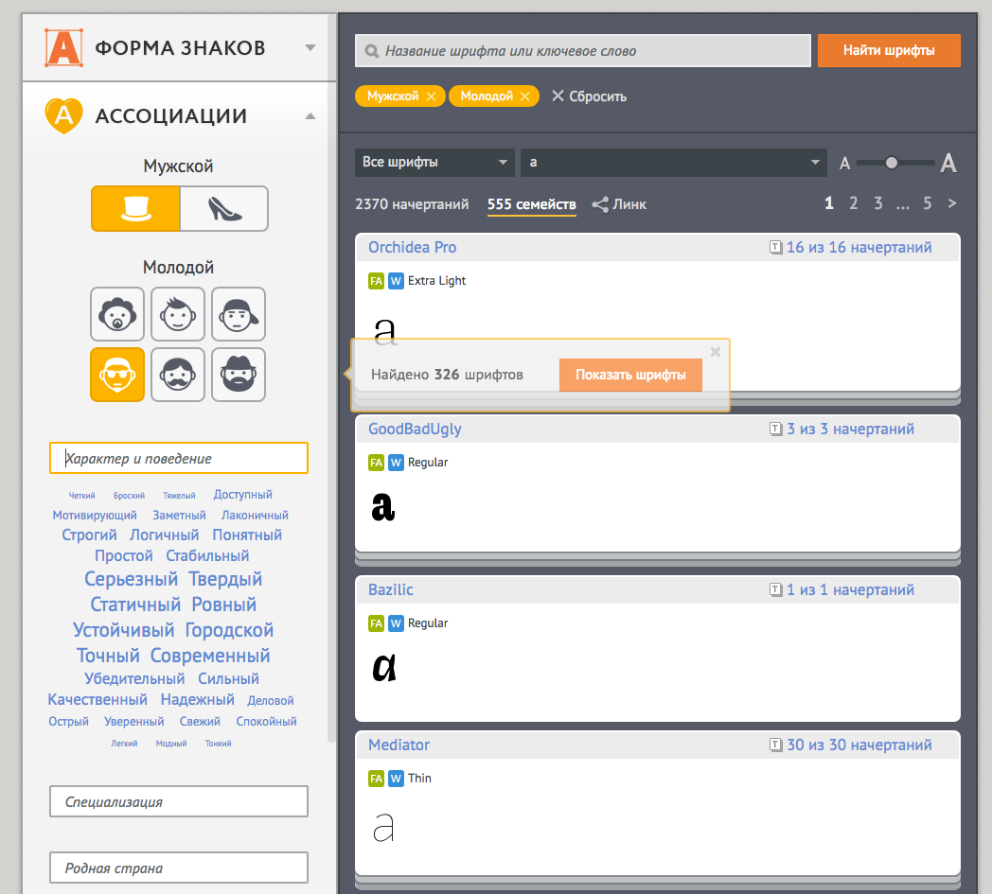
Task: Select the baby with pacifier age icon
Action: click(x=117, y=314)
